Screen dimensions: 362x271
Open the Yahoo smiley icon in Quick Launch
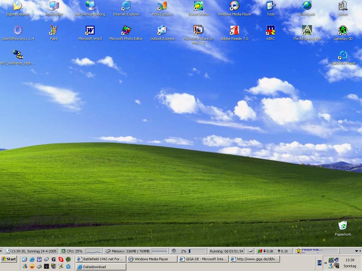coord(32,266)
